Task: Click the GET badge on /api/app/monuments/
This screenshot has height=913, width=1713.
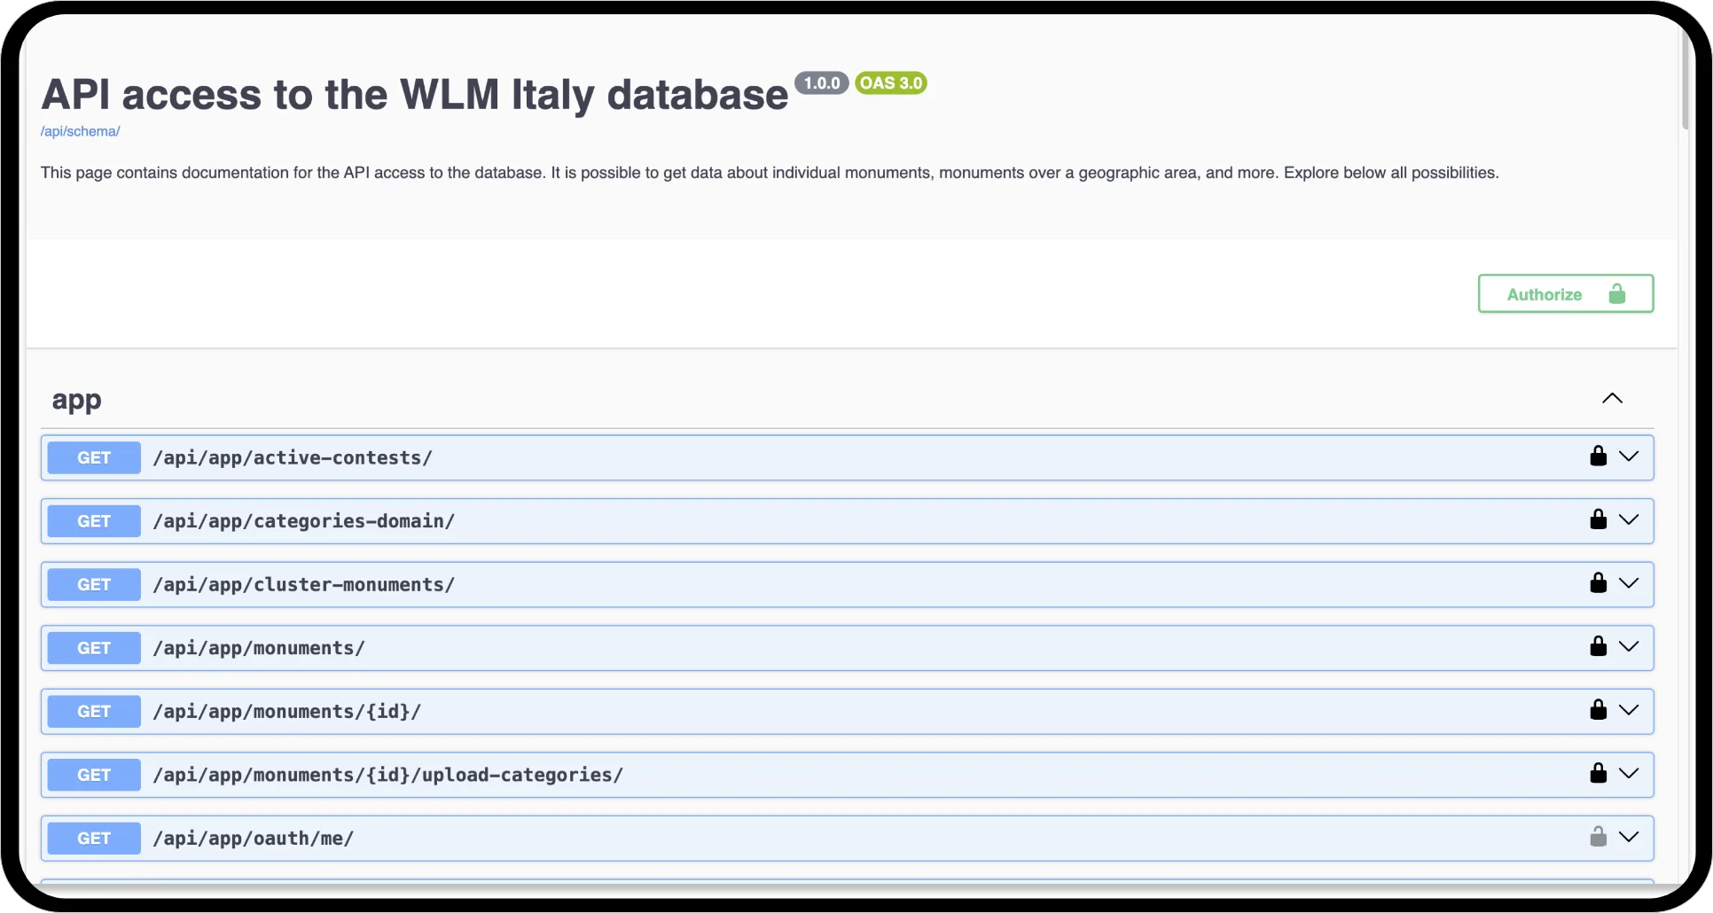Action: pyautogui.click(x=93, y=646)
